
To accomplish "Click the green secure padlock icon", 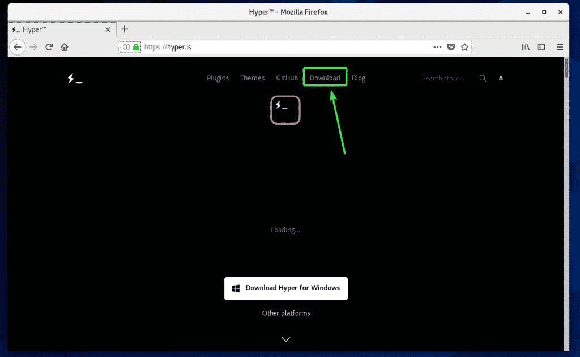I will [136, 47].
